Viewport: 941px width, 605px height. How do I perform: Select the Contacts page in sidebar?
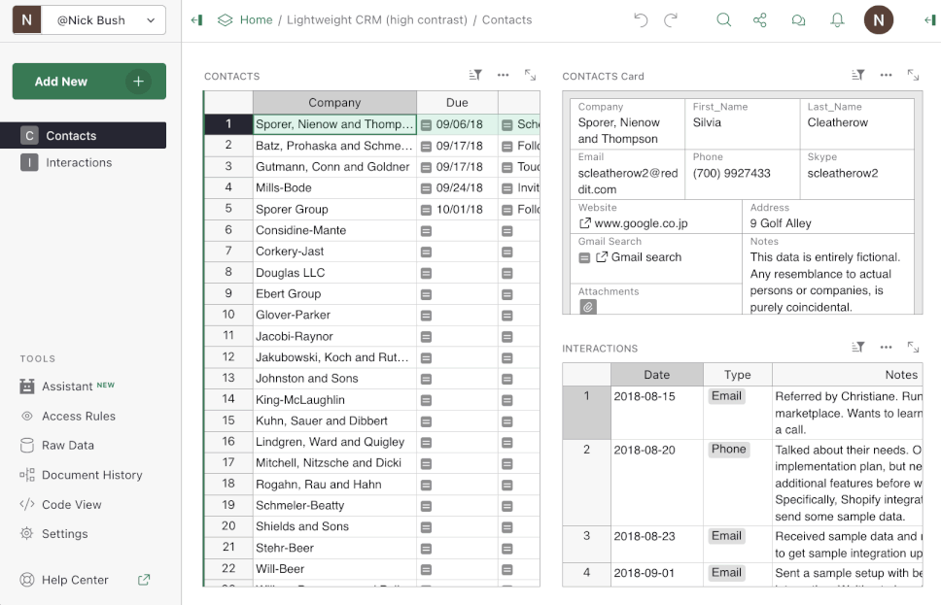71,136
